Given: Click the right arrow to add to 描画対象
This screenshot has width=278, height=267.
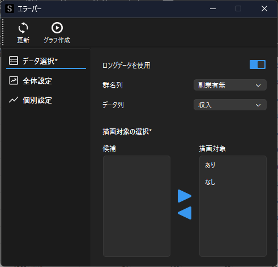Looking at the screenshot, I should (x=185, y=196).
